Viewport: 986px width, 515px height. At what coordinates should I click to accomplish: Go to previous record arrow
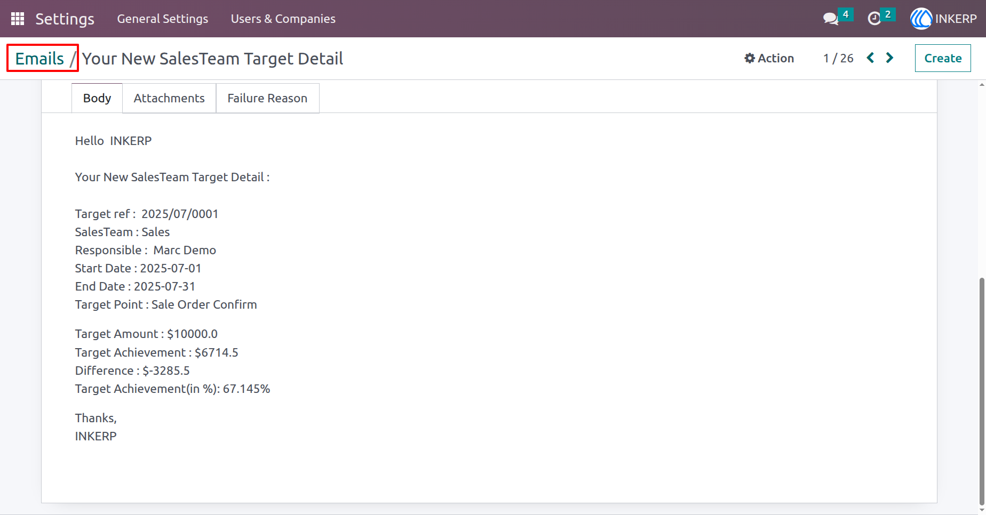click(x=870, y=58)
